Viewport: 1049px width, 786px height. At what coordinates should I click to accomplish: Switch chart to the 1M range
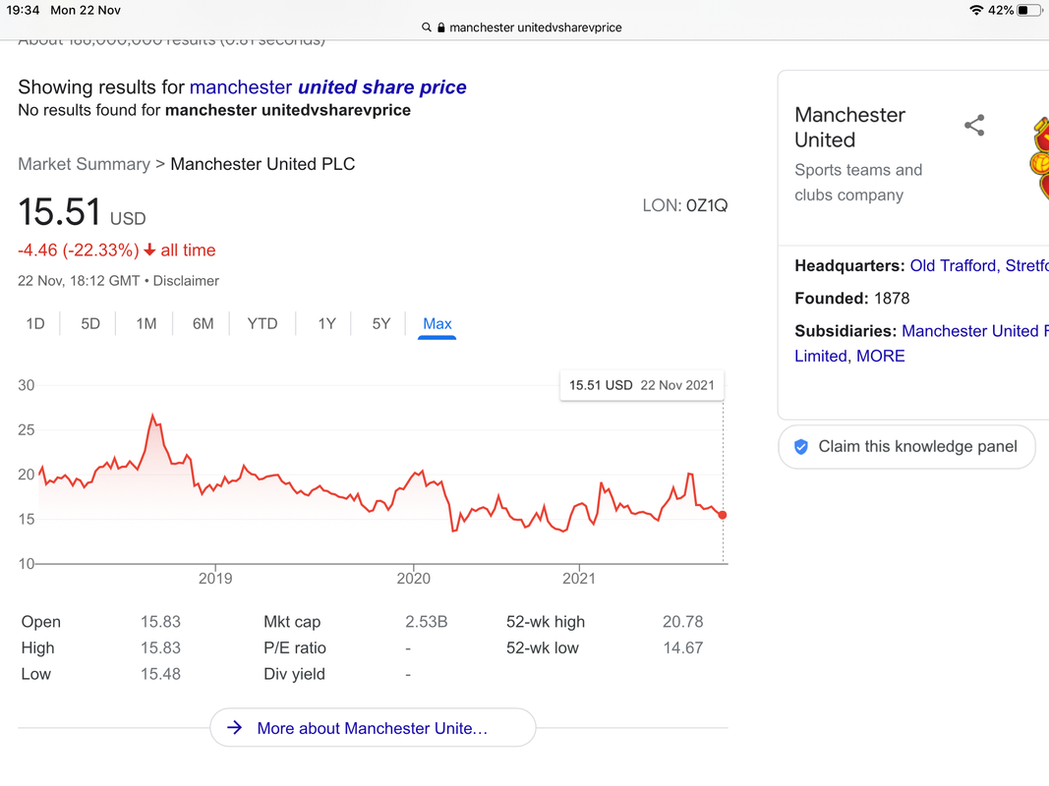point(146,324)
